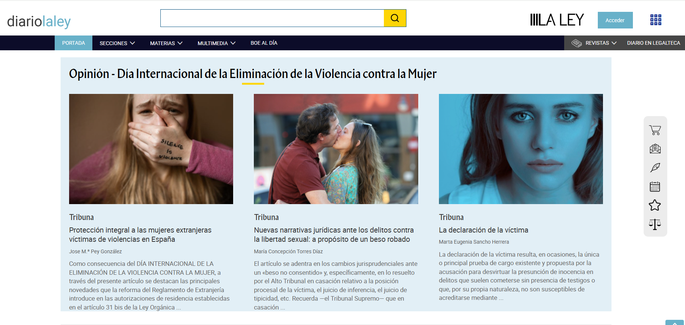This screenshot has width=685, height=325.
Task: Open BOE al día menu item
Action: pyautogui.click(x=264, y=43)
